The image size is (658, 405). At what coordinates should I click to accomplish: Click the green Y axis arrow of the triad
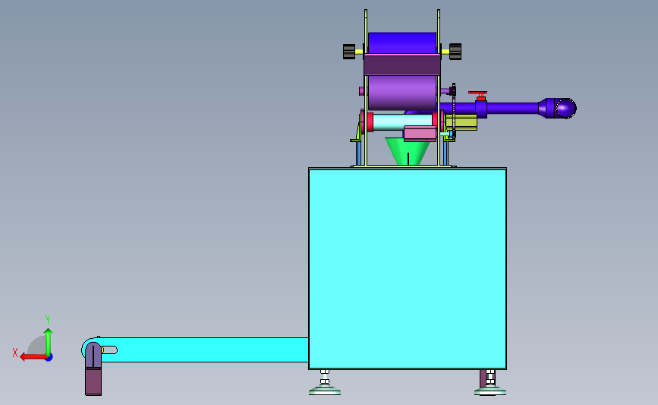tap(49, 341)
